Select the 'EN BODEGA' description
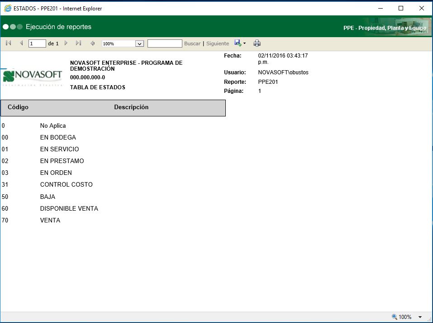The height and width of the screenshot is (323, 433). (58, 137)
